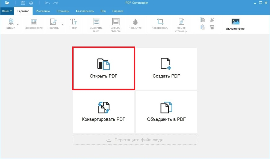Select the Штамп stamp tool

point(11,24)
